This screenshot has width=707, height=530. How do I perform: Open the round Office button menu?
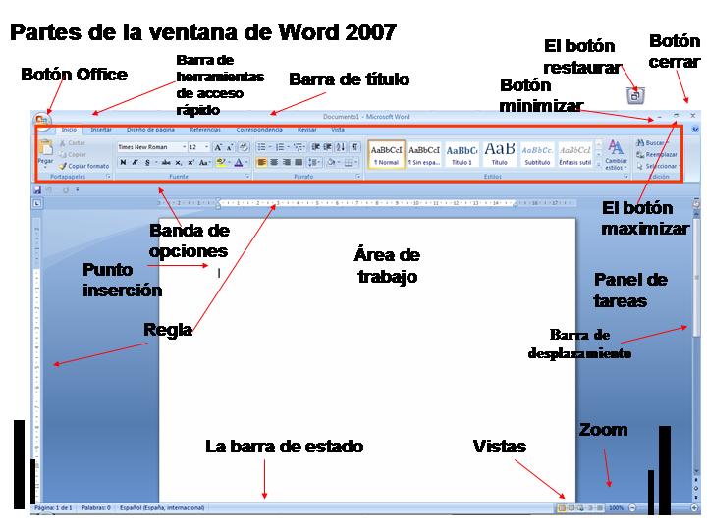tap(42, 121)
